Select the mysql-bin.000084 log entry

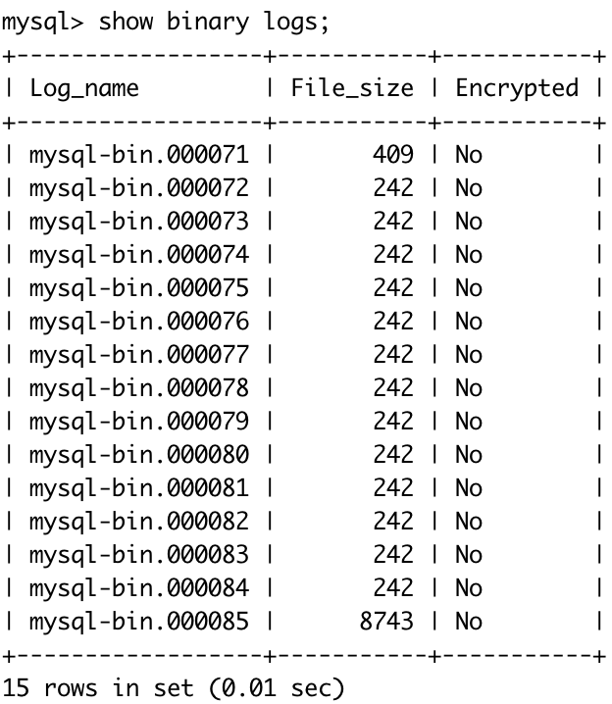(x=138, y=588)
